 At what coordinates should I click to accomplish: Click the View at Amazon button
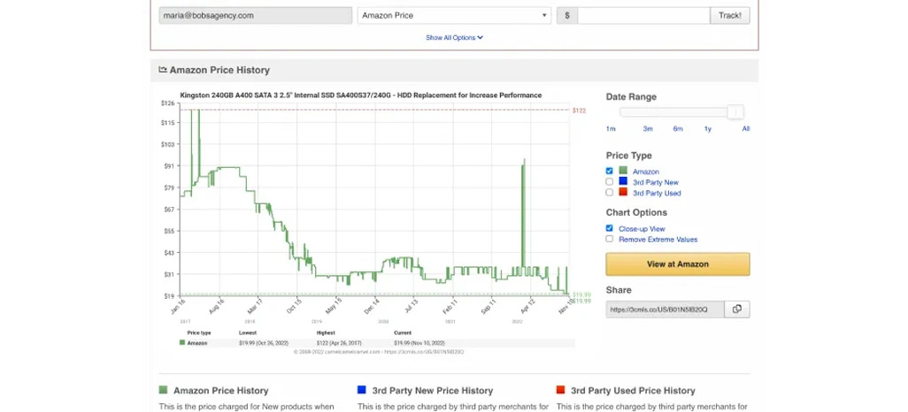678,263
